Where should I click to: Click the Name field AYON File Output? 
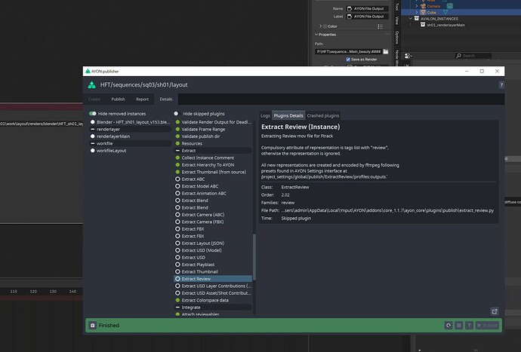pyautogui.click(x=367, y=8)
